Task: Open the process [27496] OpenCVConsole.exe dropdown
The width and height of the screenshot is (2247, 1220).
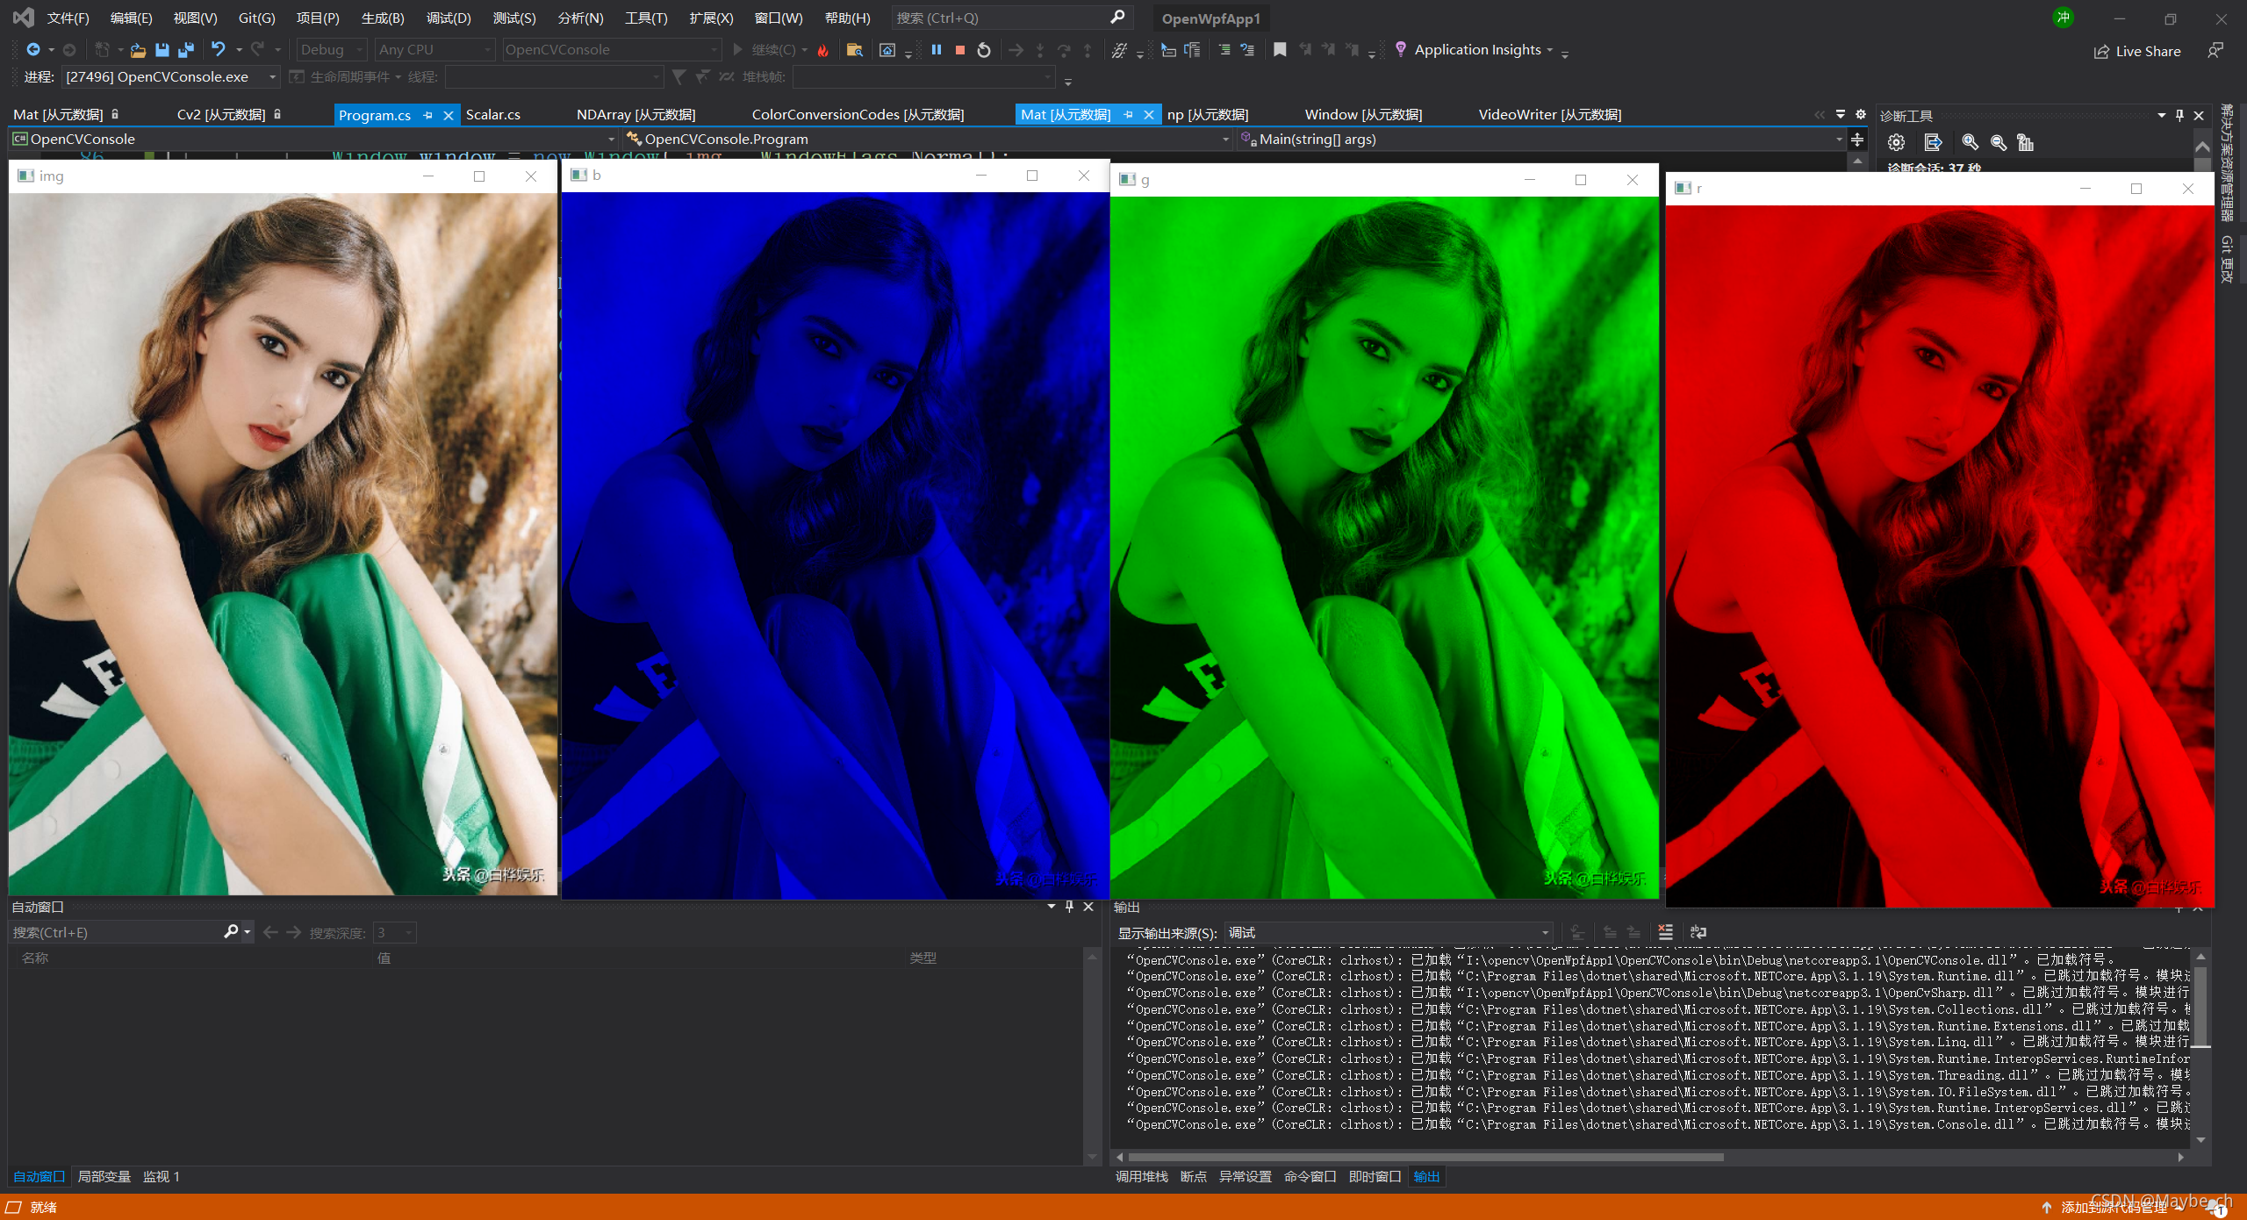Action: pos(171,77)
